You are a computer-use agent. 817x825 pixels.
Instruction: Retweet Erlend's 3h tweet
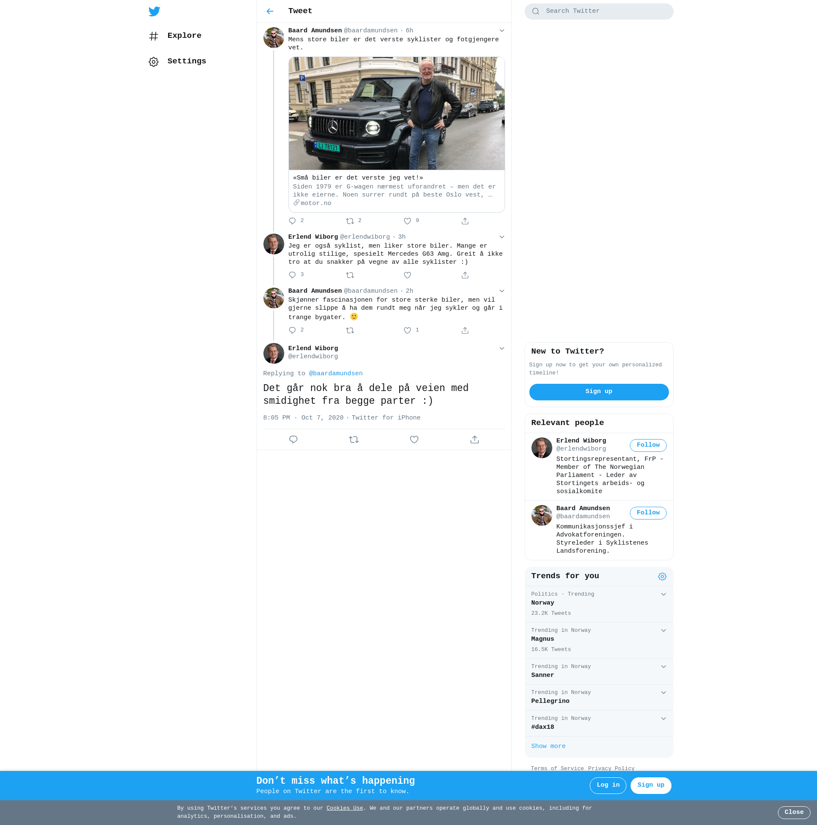(x=350, y=275)
